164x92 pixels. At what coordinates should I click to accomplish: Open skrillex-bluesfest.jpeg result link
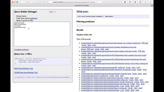point(106,74)
